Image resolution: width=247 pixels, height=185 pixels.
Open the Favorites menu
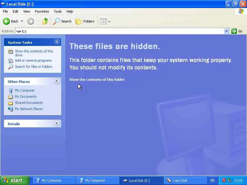pyautogui.click(x=42, y=11)
